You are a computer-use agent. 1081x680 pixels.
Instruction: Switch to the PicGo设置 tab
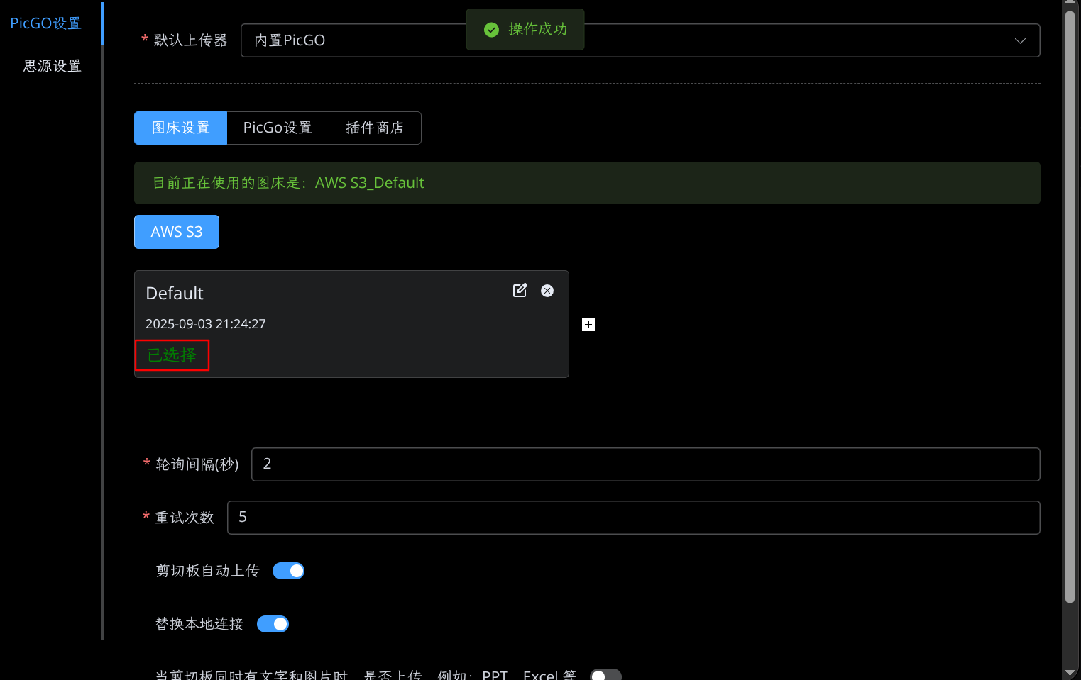(x=278, y=128)
